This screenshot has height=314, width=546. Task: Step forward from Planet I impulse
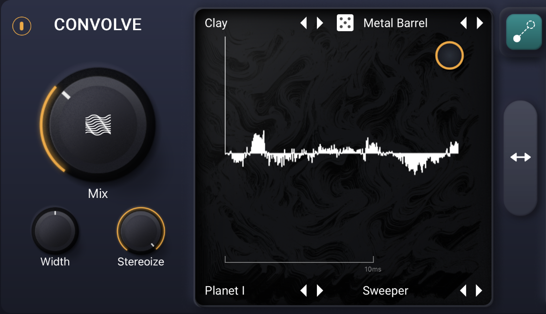pos(320,290)
